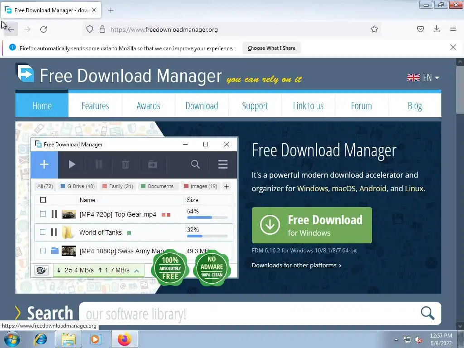Click the network tray icon
This screenshot has width=464, height=348.
pos(407,339)
